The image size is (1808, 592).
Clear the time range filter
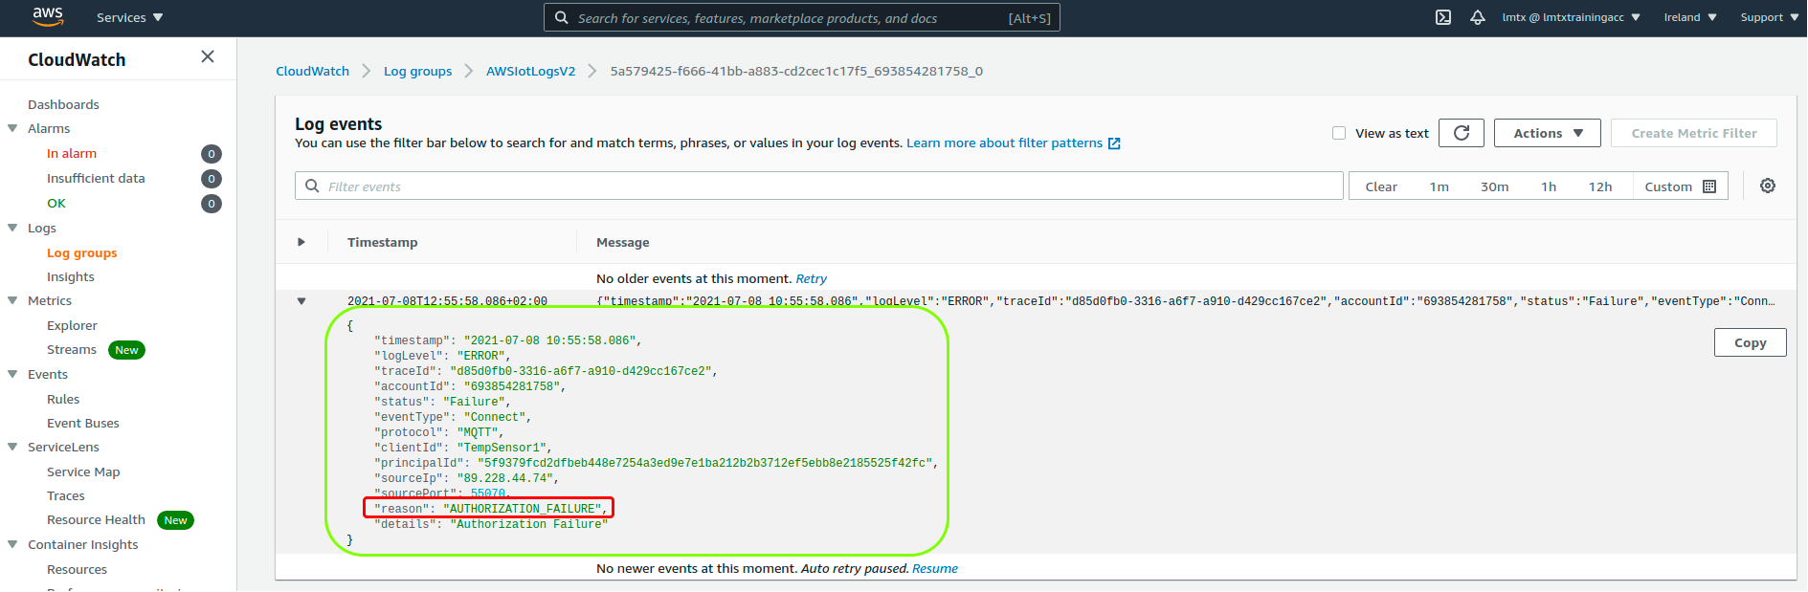tap(1381, 186)
